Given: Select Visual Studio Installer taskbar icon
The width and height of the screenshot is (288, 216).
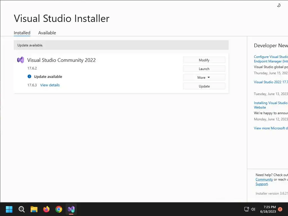Looking at the screenshot, I should [x=71, y=209].
